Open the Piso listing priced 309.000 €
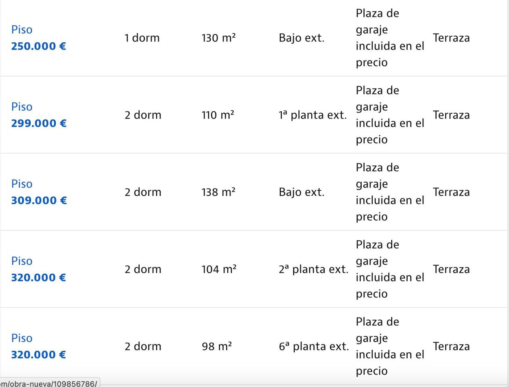509x387 pixels. 38,192
